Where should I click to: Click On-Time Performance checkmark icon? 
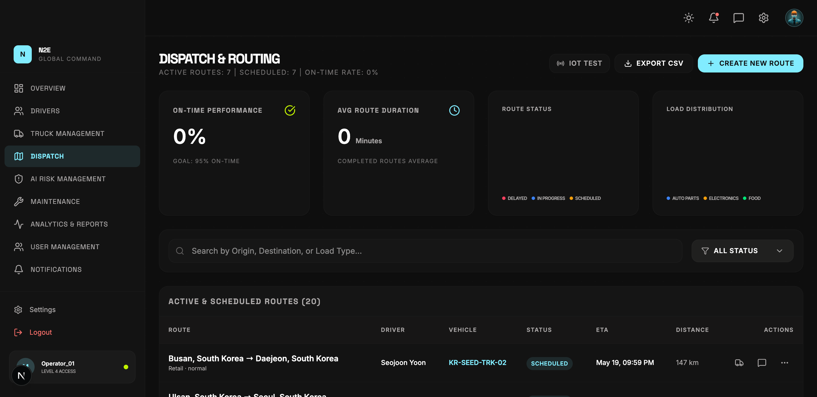290,110
